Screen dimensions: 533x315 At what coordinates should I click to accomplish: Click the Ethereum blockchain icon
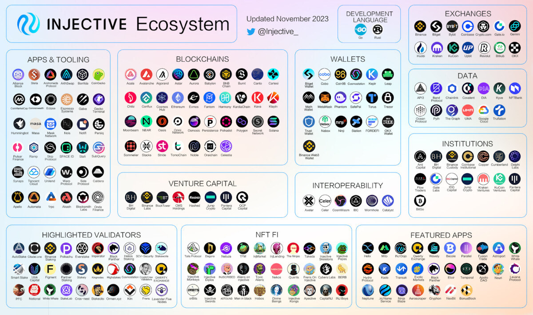(x=178, y=98)
